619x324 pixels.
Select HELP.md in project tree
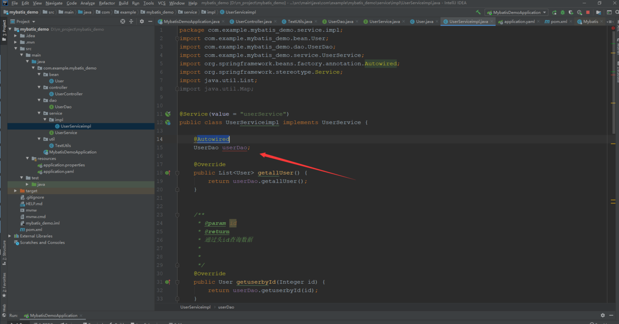pos(34,204)
